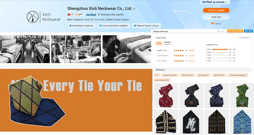254x135 pixels.
Task: Click the Xinli Neckwear circular logo
Action: (x=33, y=17)
